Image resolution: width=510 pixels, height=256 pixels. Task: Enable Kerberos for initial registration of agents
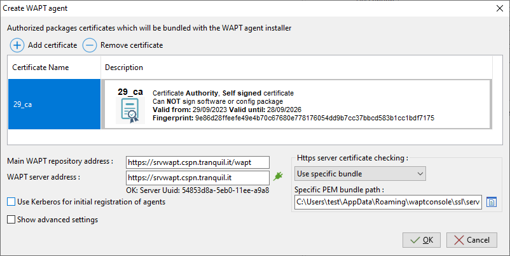pyautogui.click(x=11, y=202)
